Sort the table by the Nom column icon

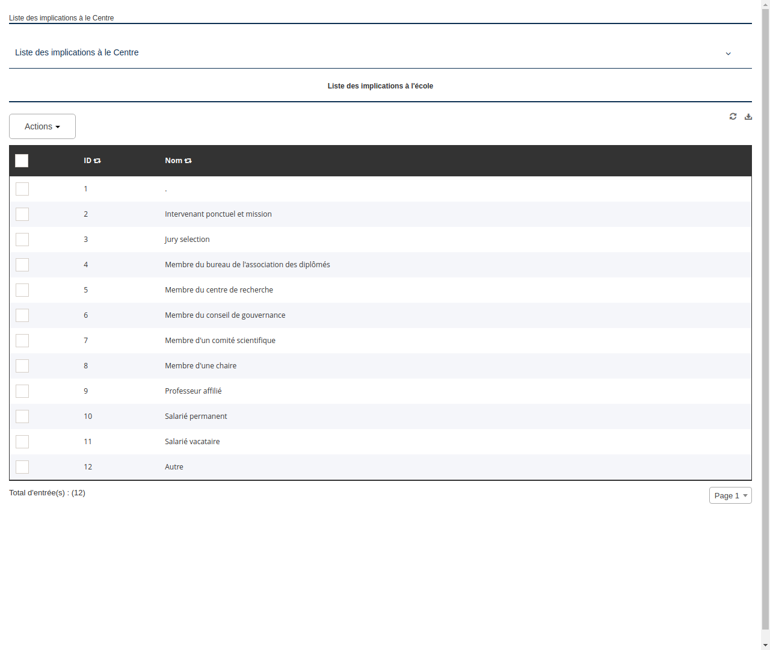tap(188, 161)
